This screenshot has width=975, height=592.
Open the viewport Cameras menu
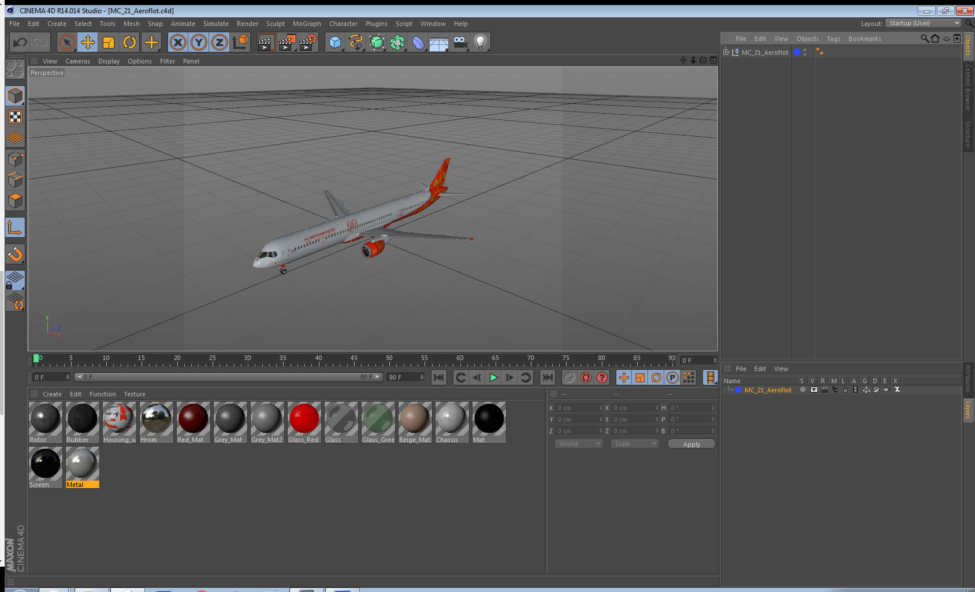pos(77,61)
